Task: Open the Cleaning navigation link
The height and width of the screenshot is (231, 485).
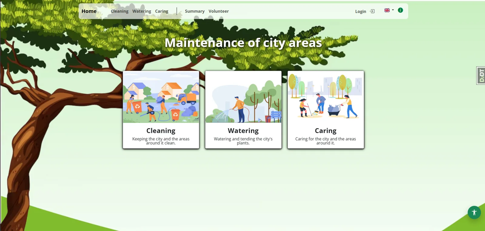Action: point(120,11)
